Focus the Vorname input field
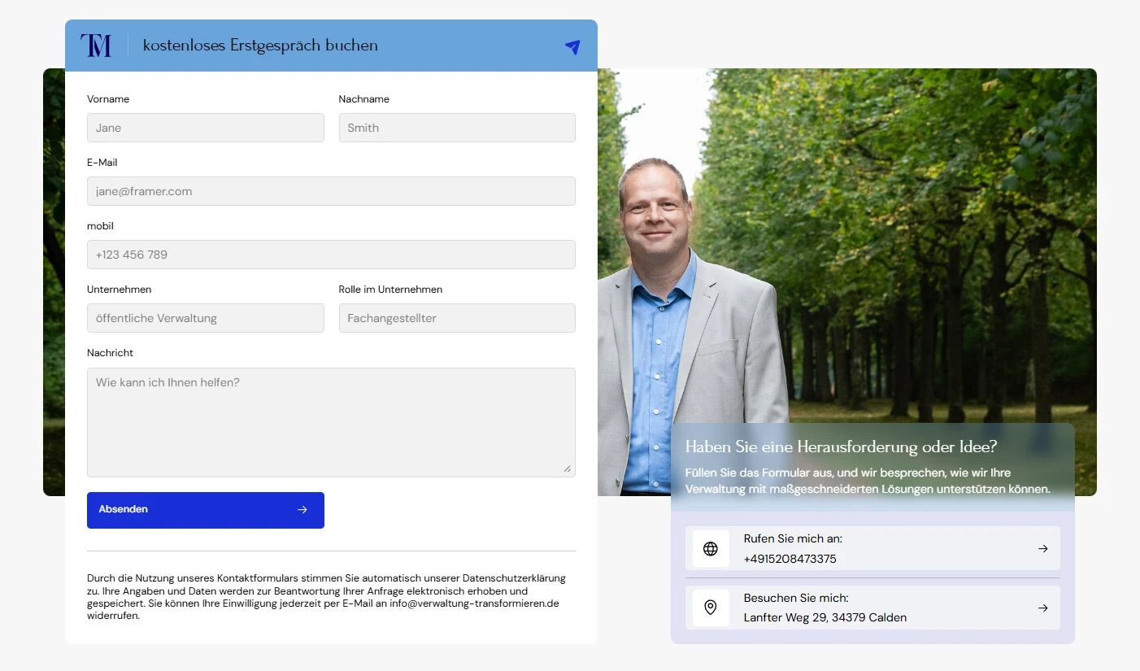The width and height of the screenshot is (1140, 671). click(x=206, y=128)
